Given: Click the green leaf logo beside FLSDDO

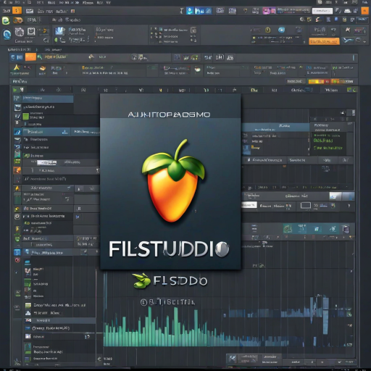Looking at the screenshot, I should click(x=141, y=280).
